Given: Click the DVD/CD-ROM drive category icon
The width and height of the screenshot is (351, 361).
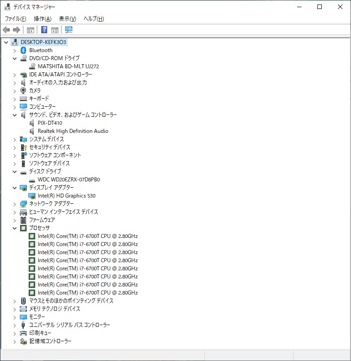Looking at the screenshot, I should (x=23, y=58).
